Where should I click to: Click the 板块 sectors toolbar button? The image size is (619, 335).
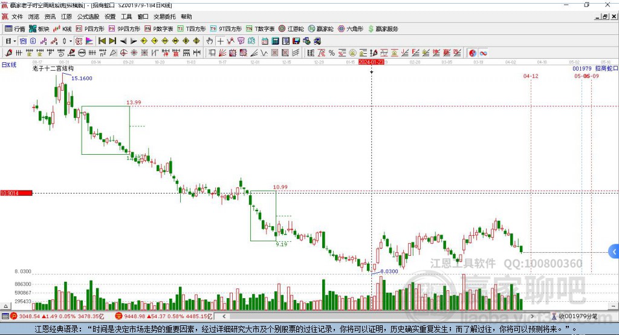(39, 29)
